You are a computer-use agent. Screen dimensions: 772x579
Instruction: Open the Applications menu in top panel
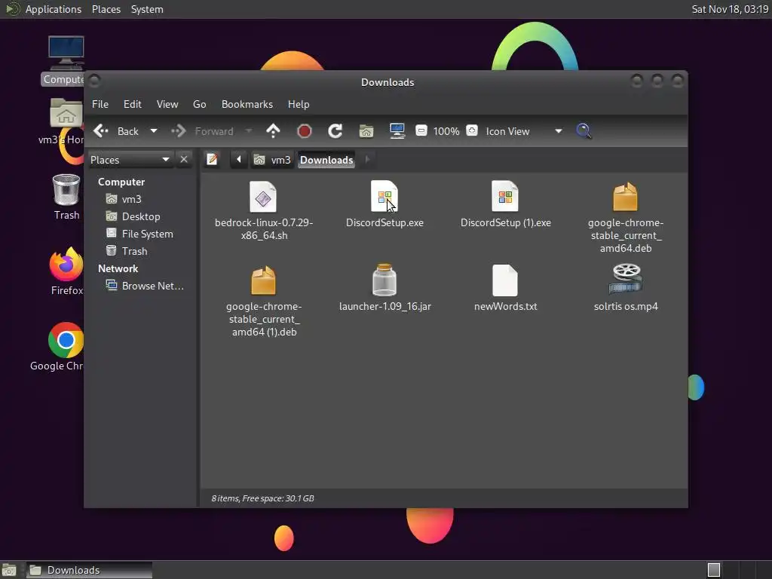pyautogui.click(x=54, y=9)
